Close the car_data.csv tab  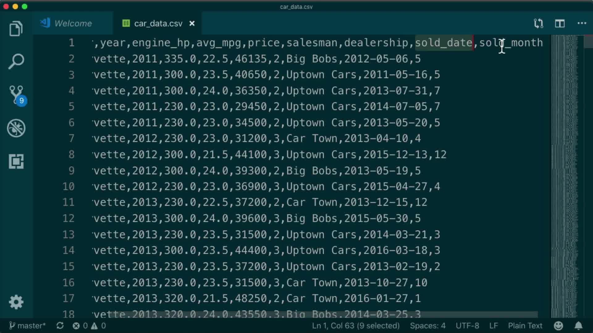[x=192, y=23]
